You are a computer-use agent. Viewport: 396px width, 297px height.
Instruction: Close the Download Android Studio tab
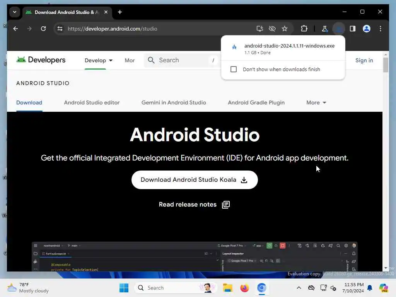click(x=106, y=12)
